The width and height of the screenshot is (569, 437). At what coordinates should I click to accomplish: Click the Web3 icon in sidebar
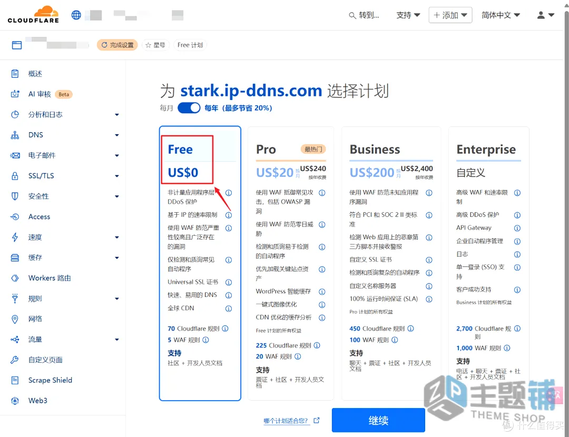[15, 401]
